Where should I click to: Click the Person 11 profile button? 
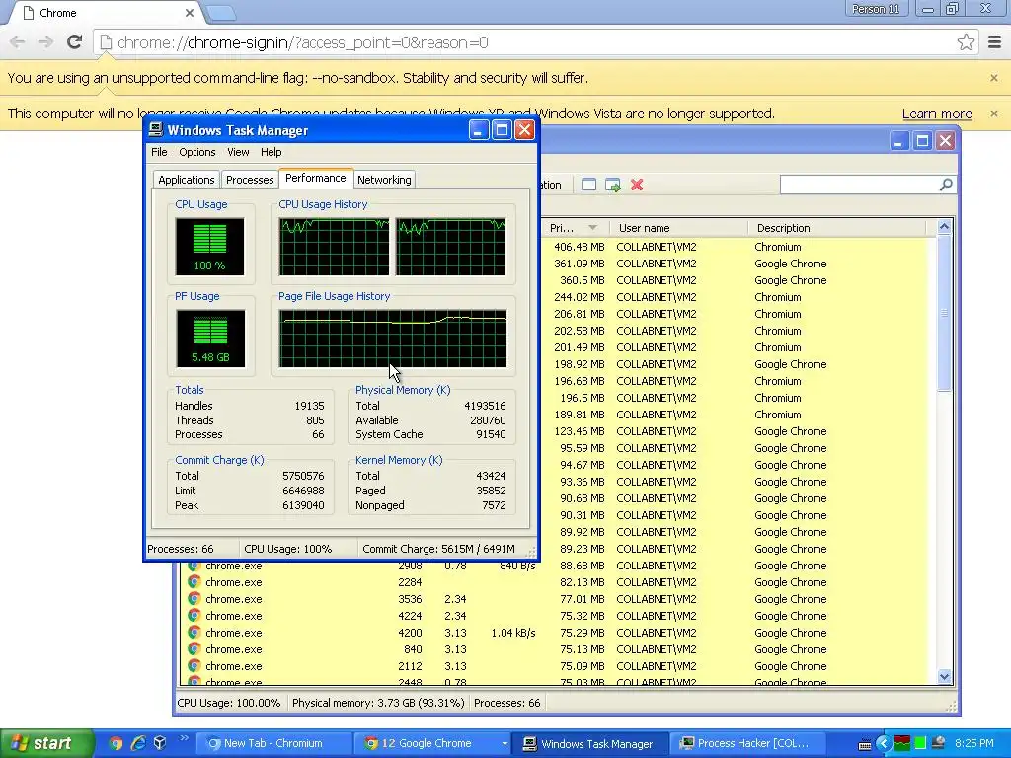876,9
